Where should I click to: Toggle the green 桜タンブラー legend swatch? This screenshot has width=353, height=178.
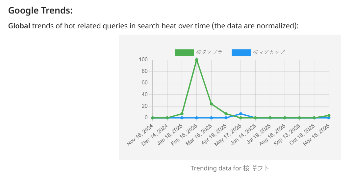(x=184, y=52)
